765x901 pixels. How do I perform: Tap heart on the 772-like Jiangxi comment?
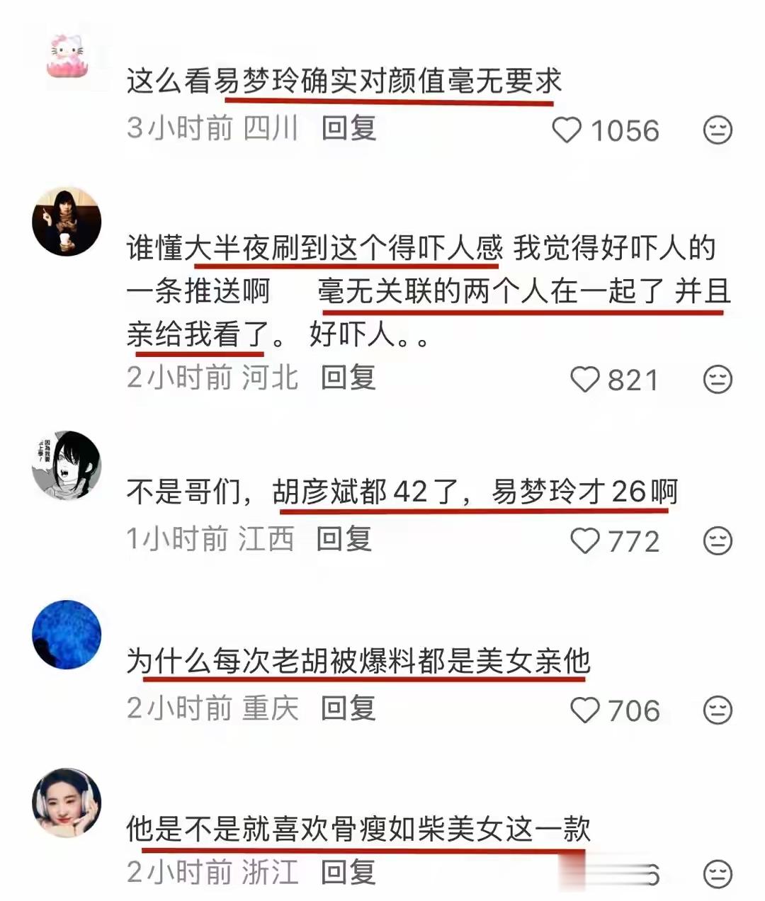pyautogui.click(x=585, y=541)
